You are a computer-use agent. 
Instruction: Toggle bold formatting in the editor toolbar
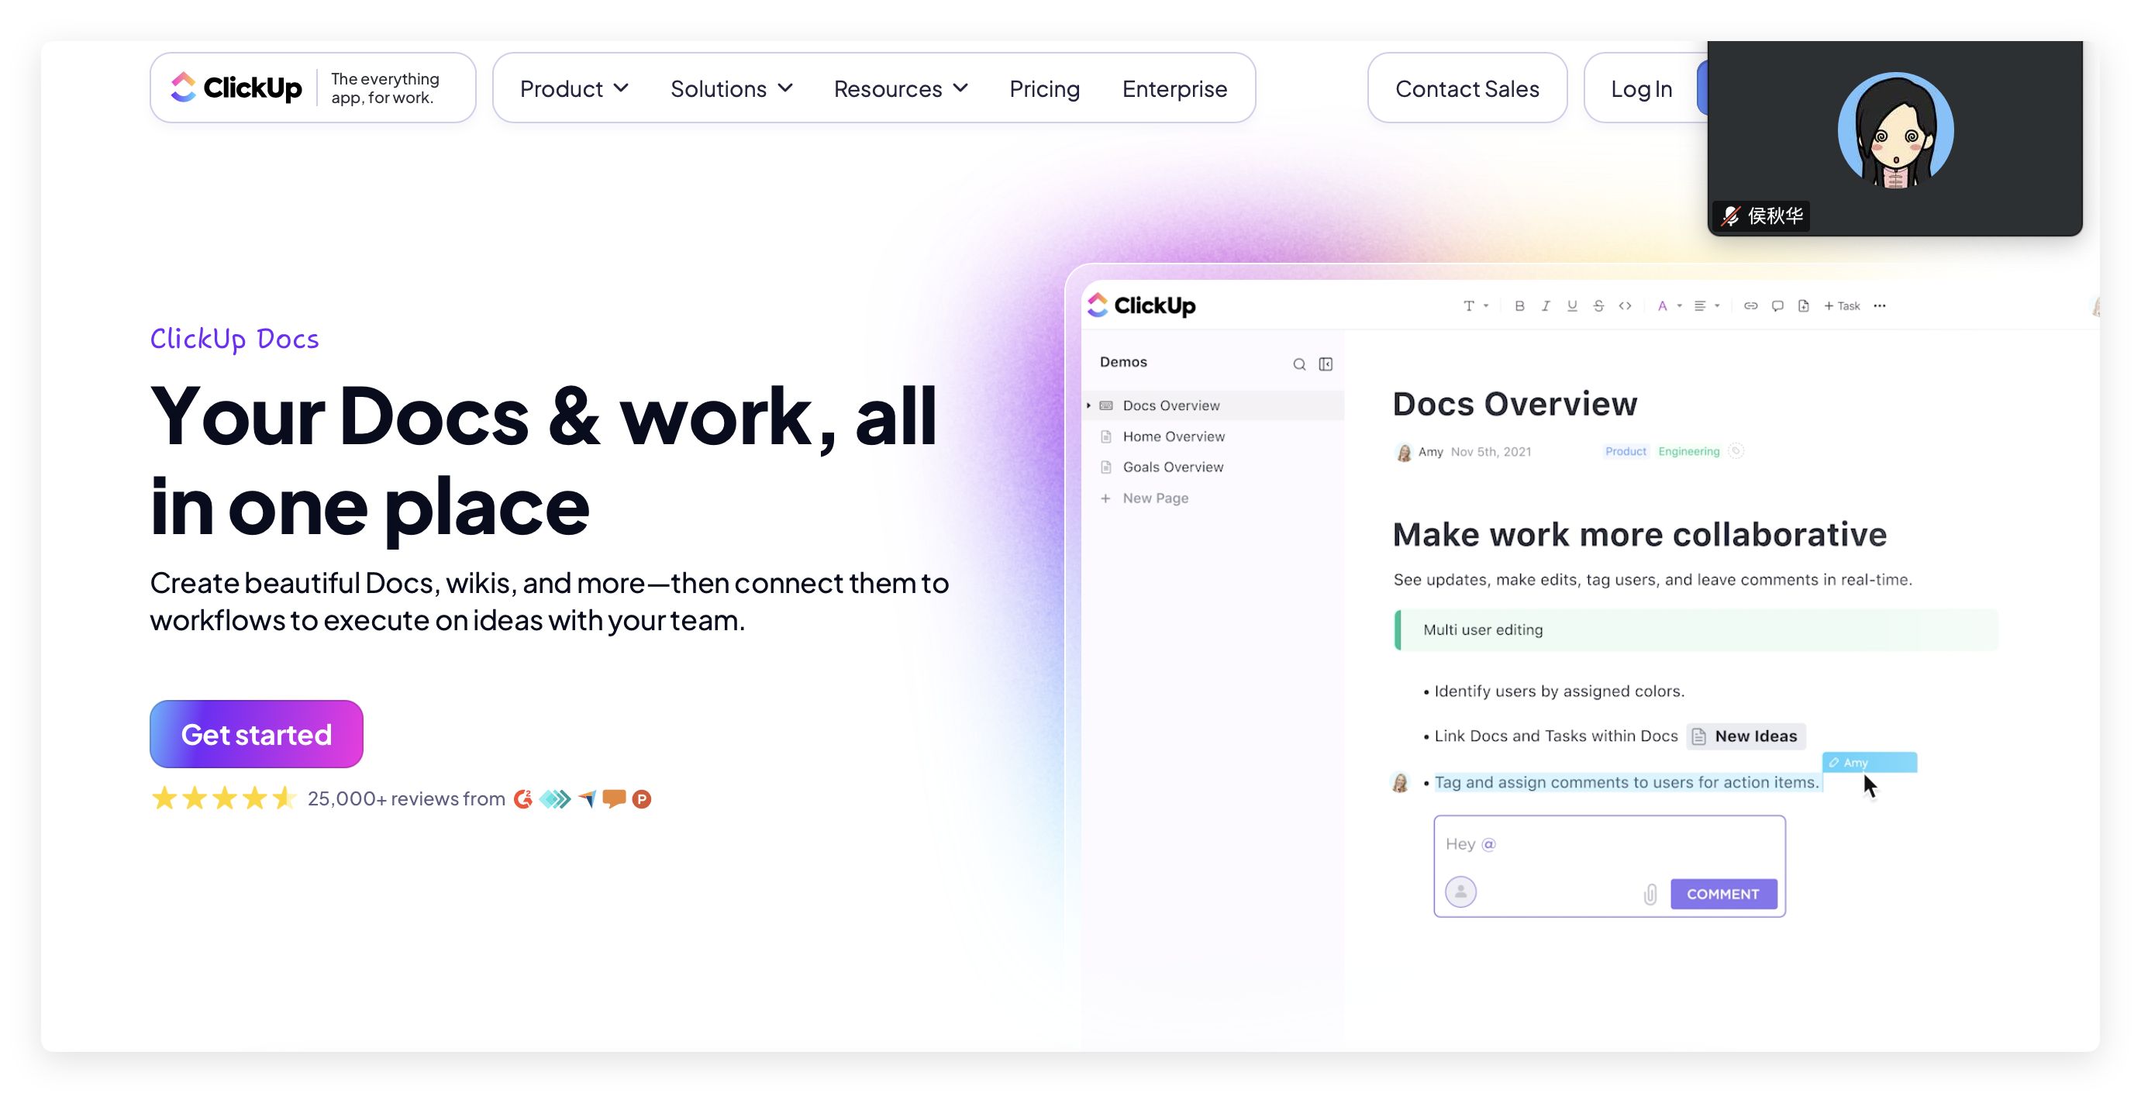click(1519, 306)
